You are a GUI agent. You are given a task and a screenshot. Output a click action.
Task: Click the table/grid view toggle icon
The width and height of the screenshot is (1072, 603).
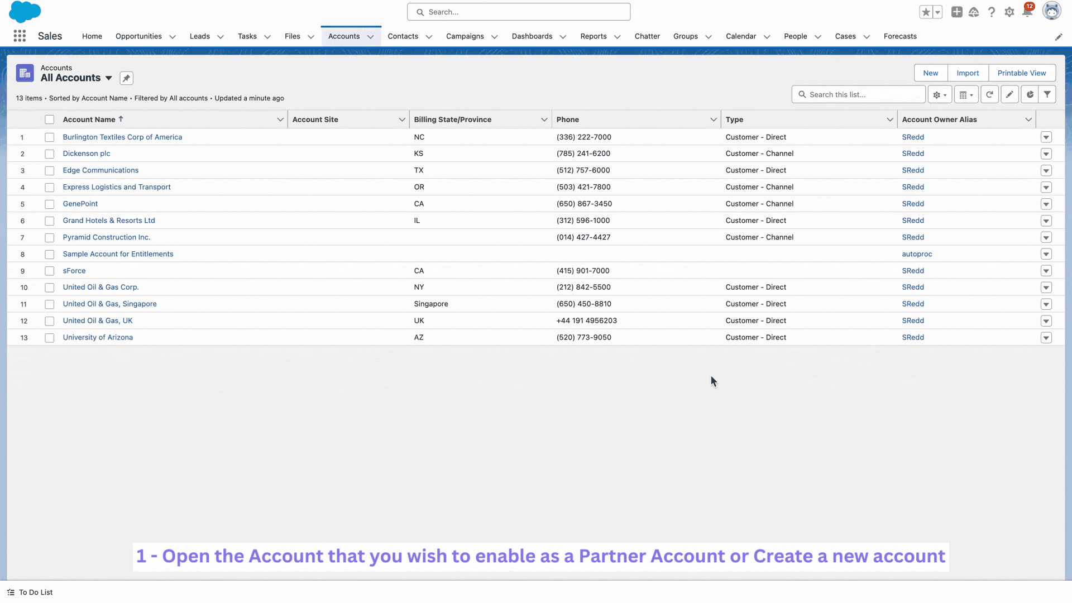click(966, 94)
